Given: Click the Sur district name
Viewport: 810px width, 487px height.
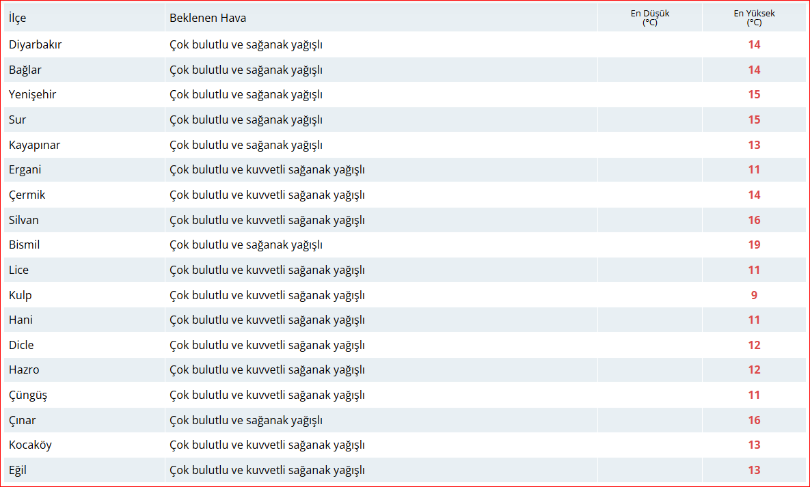Looking at the screenshot, I should pos(17,120).
